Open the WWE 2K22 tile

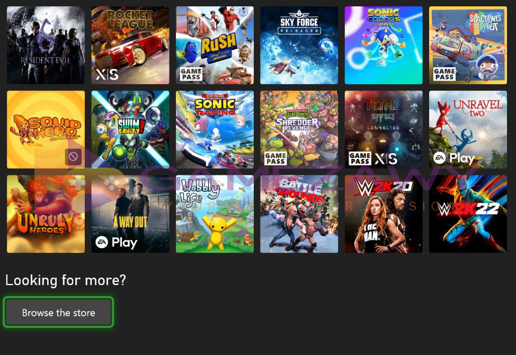click(468, 214)
